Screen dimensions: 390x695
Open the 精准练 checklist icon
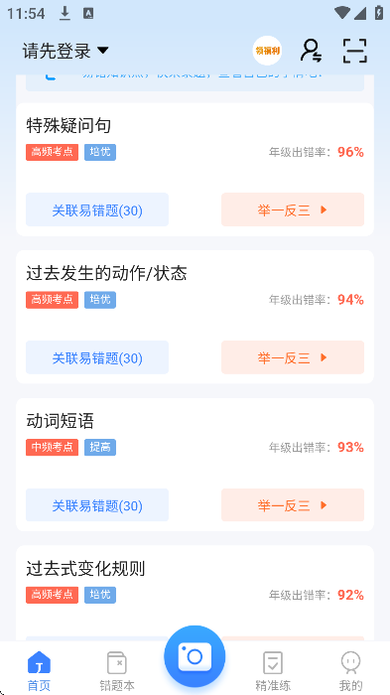273,662
